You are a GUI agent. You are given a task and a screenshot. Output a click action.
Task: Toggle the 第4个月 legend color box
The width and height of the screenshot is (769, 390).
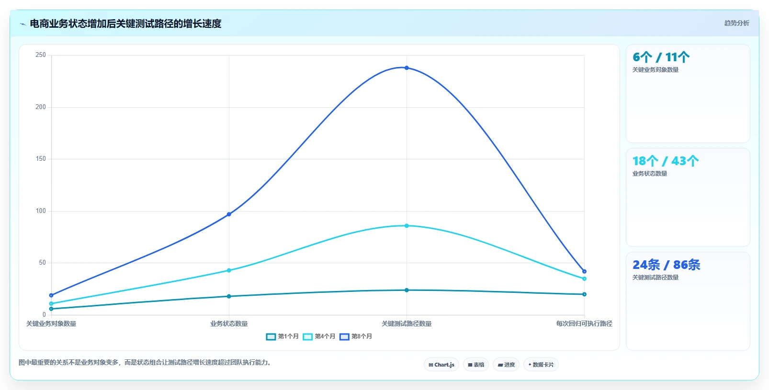click(x=308, y=337)
